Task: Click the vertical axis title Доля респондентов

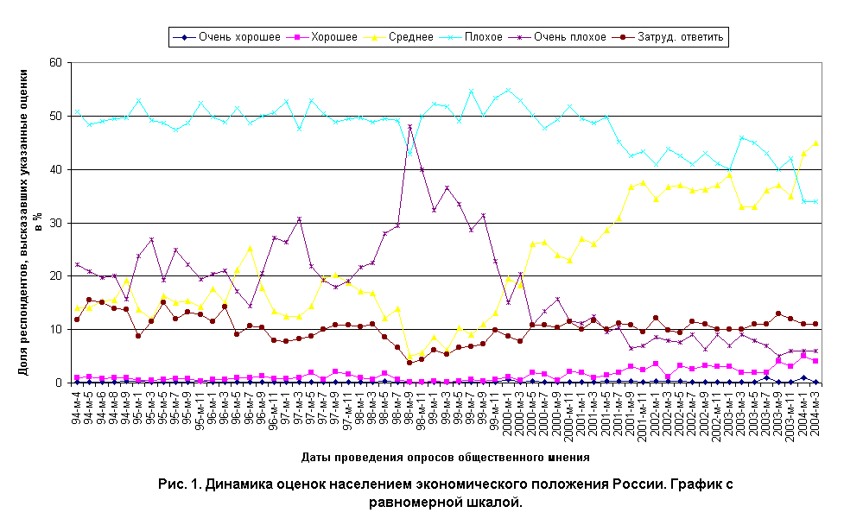Action: pyautogui.click(x=30, y=222)
